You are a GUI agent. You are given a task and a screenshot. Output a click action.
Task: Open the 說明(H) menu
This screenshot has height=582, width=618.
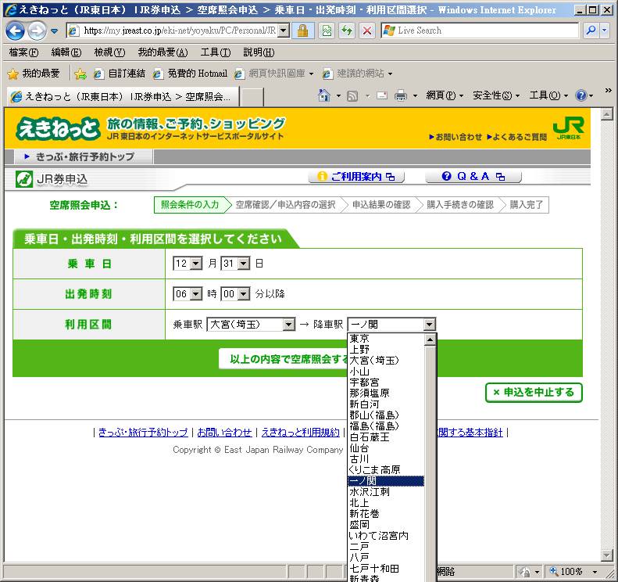click(259, 52)
